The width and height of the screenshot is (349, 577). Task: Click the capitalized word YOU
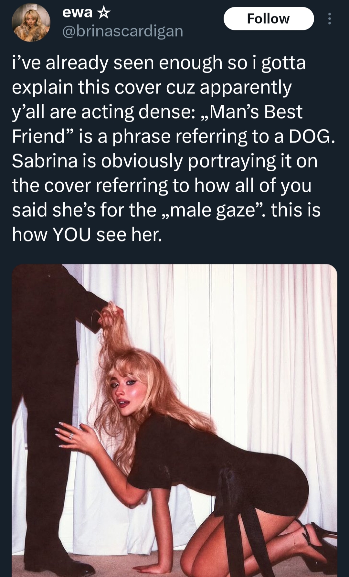coord(72,234)
